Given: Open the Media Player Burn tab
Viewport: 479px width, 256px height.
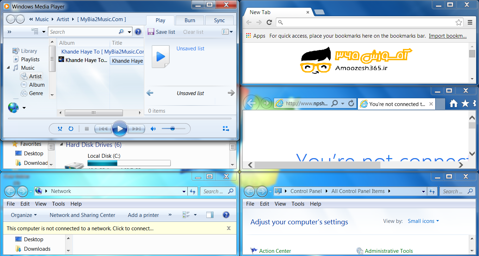Looking at the screenshot, I should [190, 20].
